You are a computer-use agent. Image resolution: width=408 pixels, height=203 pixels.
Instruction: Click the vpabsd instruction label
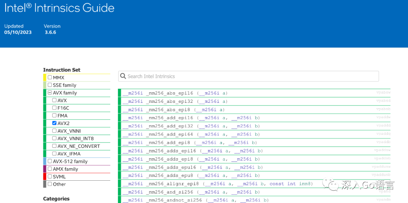tap(383, 101)
